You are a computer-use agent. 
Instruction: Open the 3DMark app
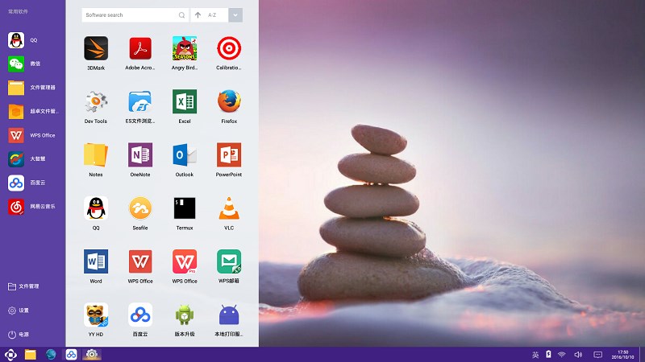pyautogui.click(x=96, y=49)
